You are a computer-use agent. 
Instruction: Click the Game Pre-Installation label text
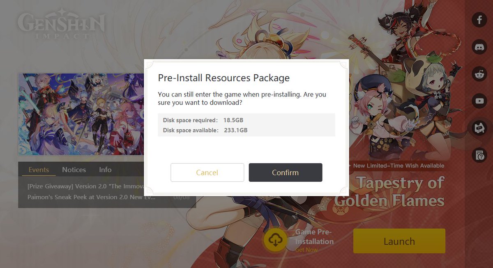[x=314, y=237]
